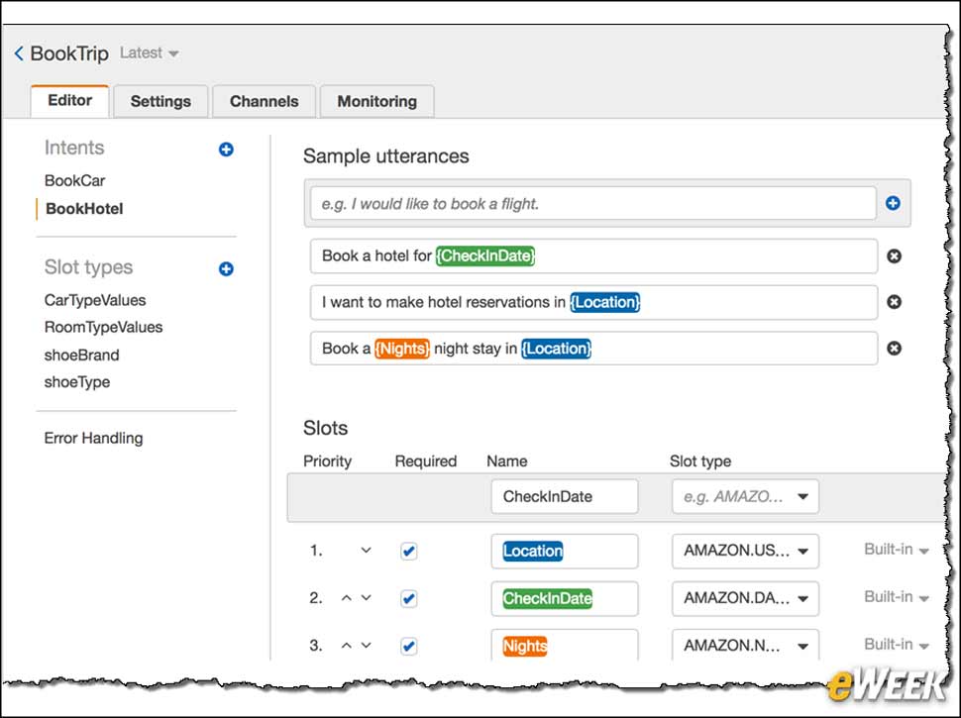Click the {CheckInDate} tag in first utterance
This screenshot has height=718, width=961.
pos(485,256)
